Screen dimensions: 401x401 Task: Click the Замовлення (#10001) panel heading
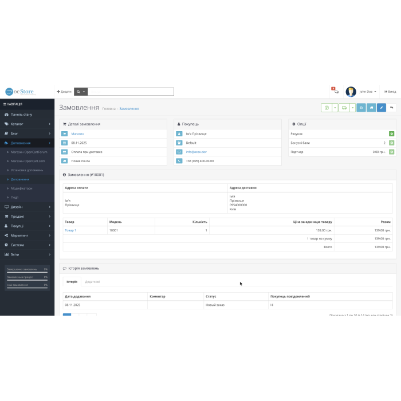pos(227,175)
